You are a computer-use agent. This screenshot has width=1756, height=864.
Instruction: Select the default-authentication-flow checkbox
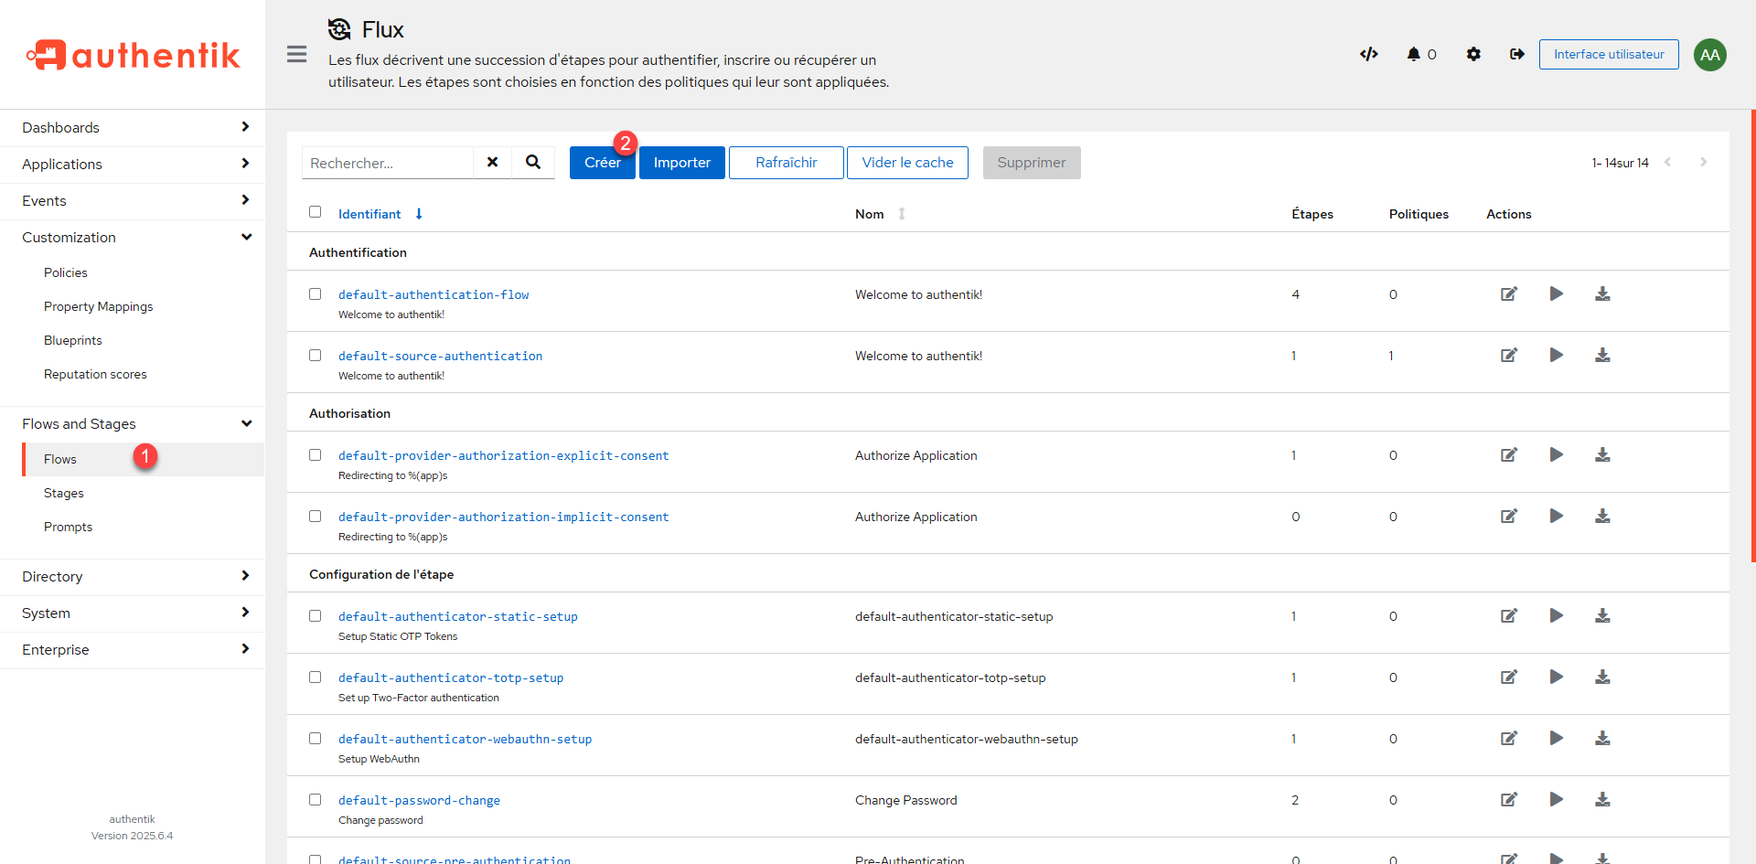pyautogui.click(x=316, y=294)
